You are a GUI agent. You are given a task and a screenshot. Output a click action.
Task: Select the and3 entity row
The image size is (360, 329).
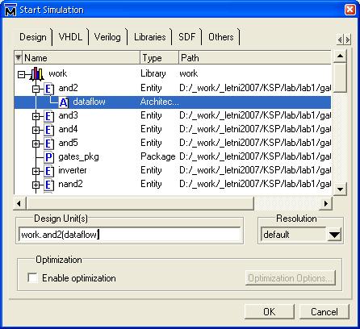pos(173,116)
